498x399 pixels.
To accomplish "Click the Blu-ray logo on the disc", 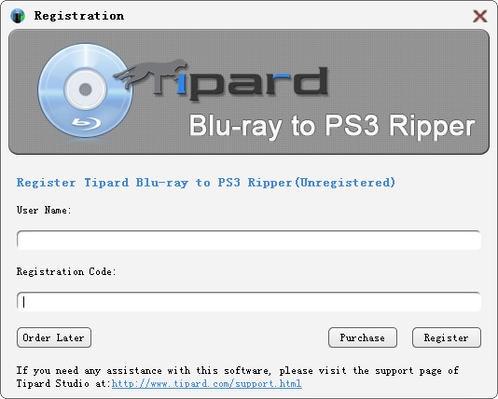I will [x=86, y=123].
